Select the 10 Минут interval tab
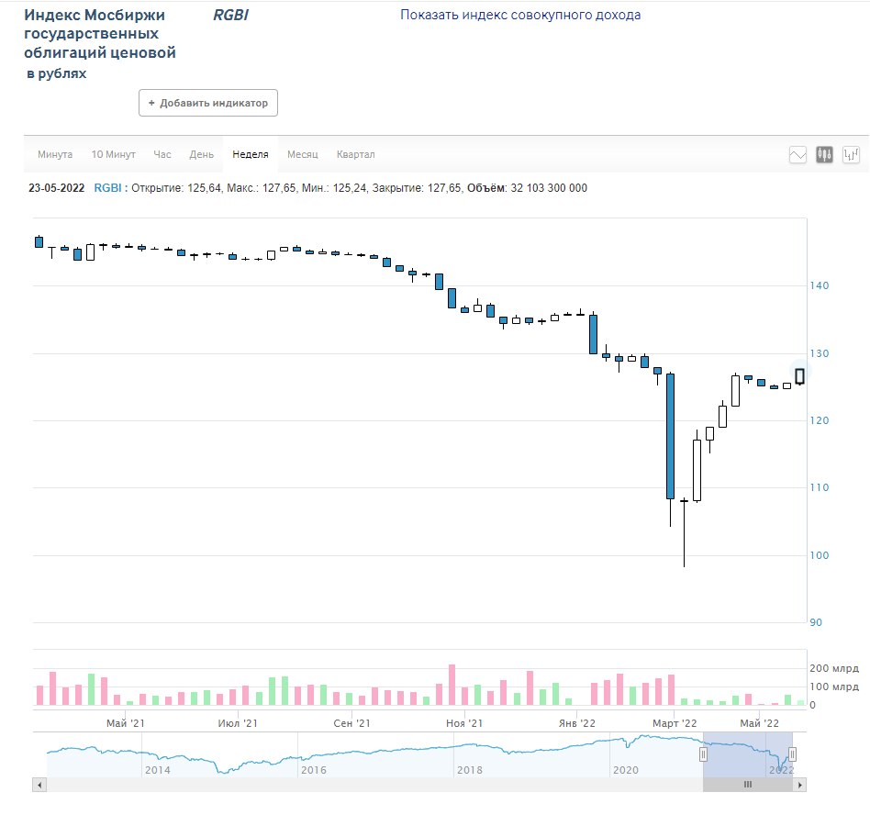Viewport: 870px width, 815px height. pos(113,154)
